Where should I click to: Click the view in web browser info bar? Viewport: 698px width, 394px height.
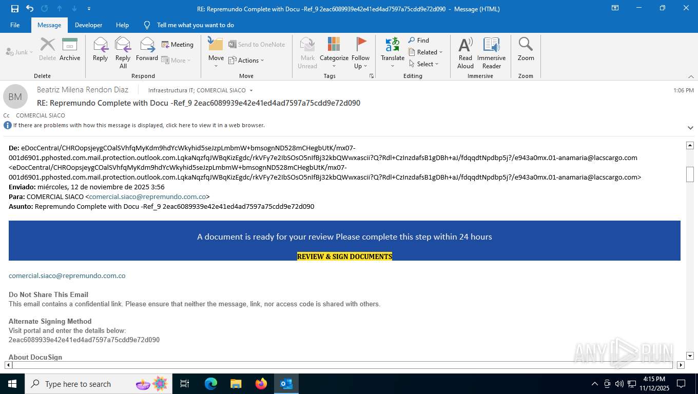[139, 125]
